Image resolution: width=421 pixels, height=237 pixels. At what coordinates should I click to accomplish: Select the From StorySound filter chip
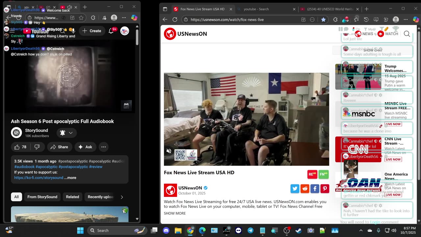point(42,197)
